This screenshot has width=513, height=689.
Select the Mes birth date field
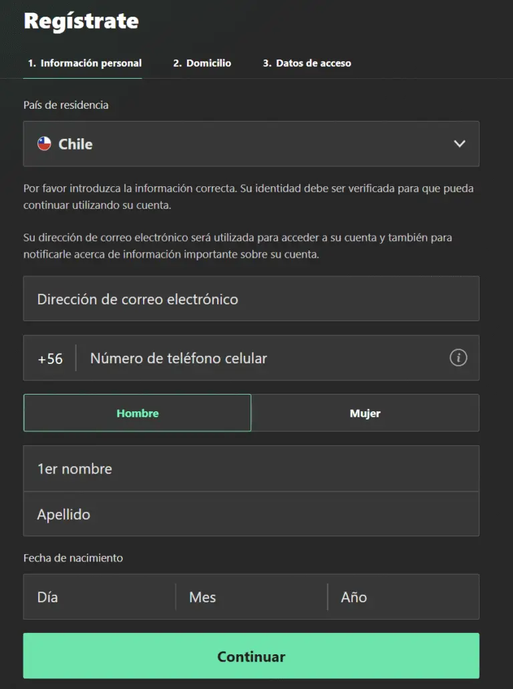pyautogui.click(x=251, y=597)
